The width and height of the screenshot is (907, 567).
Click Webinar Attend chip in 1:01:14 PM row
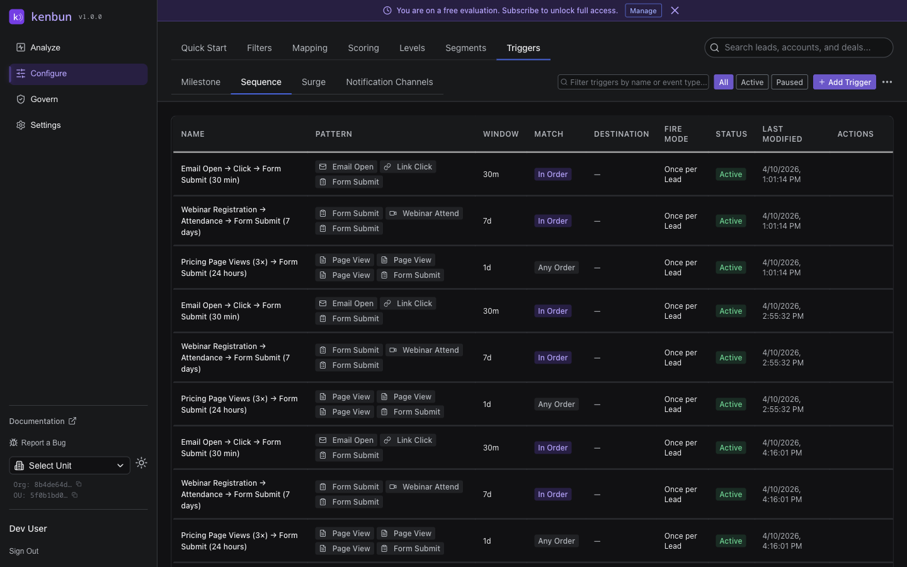(x=424, y=214)
